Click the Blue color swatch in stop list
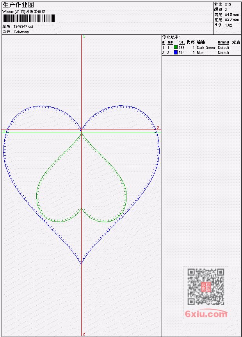 point(176,52)
